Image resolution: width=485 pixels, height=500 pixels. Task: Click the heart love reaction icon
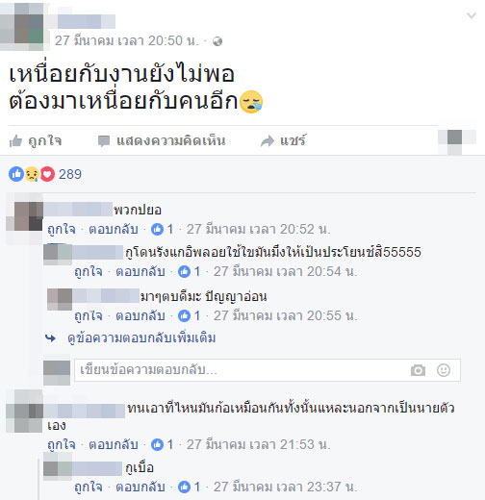(47, 174)
